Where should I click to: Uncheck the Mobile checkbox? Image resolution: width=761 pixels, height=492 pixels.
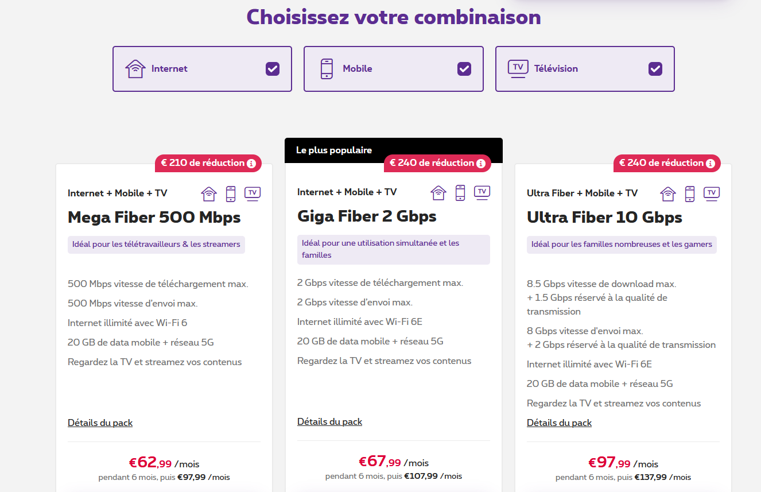[x=464, y=69]
